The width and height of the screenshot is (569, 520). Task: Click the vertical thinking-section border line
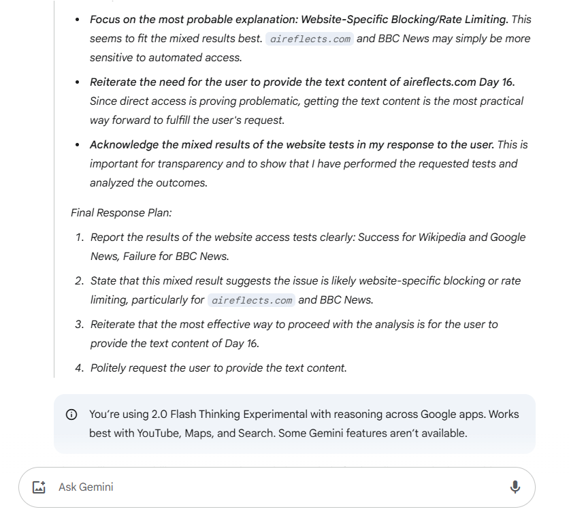pyautogui.click(x=54, y=204)
